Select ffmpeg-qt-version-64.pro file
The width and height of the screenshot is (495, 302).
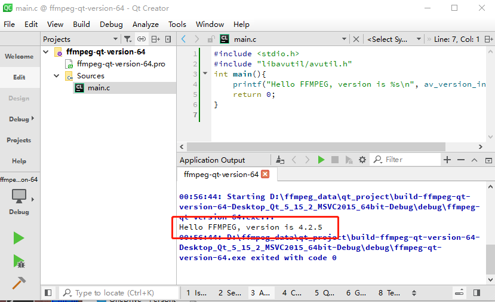121,64
